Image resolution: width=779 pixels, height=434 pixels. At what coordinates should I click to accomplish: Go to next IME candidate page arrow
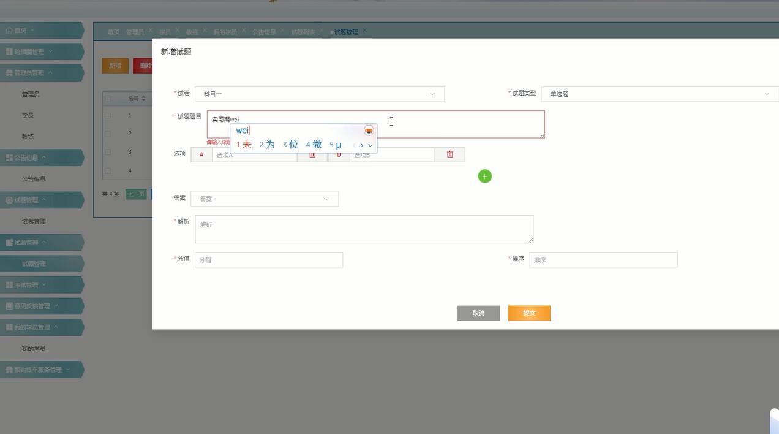coord(362,145)
